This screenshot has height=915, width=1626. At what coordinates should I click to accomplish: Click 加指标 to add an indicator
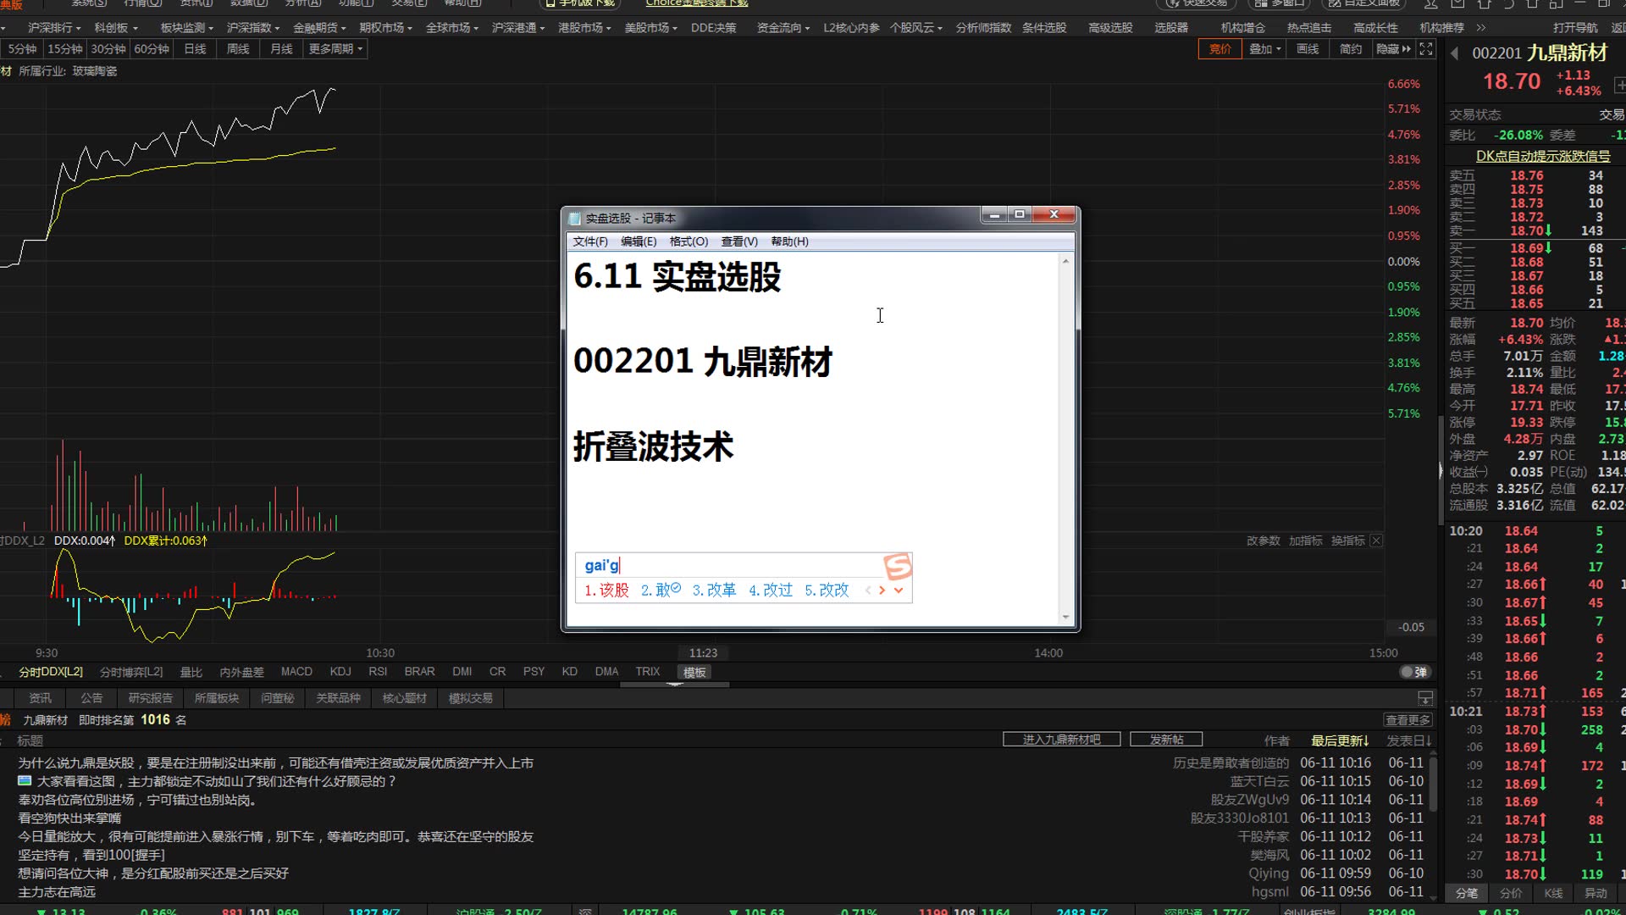point(1305,541)
